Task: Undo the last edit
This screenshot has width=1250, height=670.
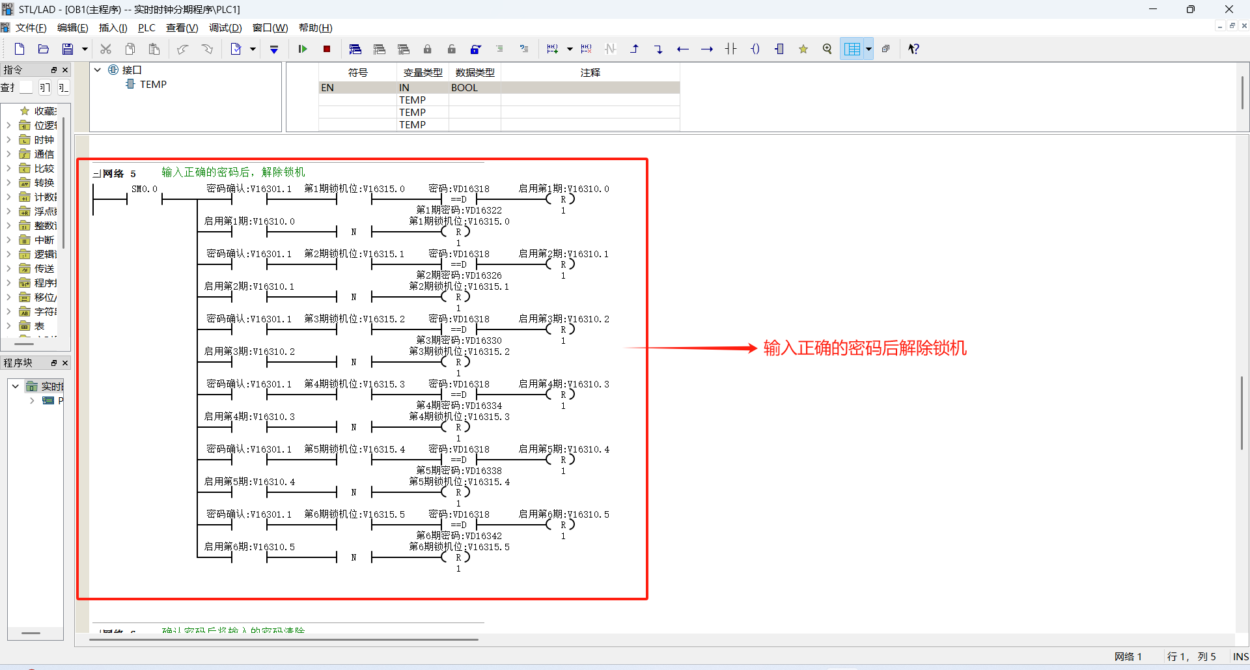Action: [x=183, y=49]
